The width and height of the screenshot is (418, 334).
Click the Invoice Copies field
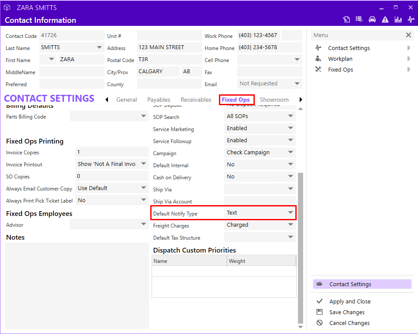112,152
